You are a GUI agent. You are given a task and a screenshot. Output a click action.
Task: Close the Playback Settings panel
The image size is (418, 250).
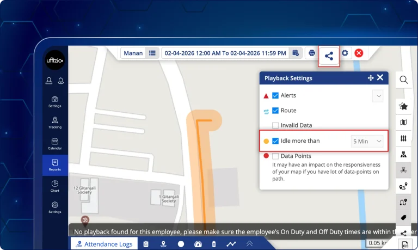tap(380, 78)
